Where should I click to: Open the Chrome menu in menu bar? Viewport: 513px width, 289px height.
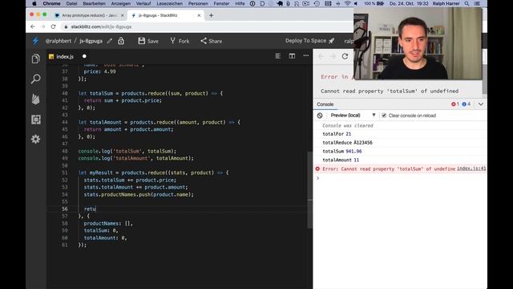(x=51, y=3)
